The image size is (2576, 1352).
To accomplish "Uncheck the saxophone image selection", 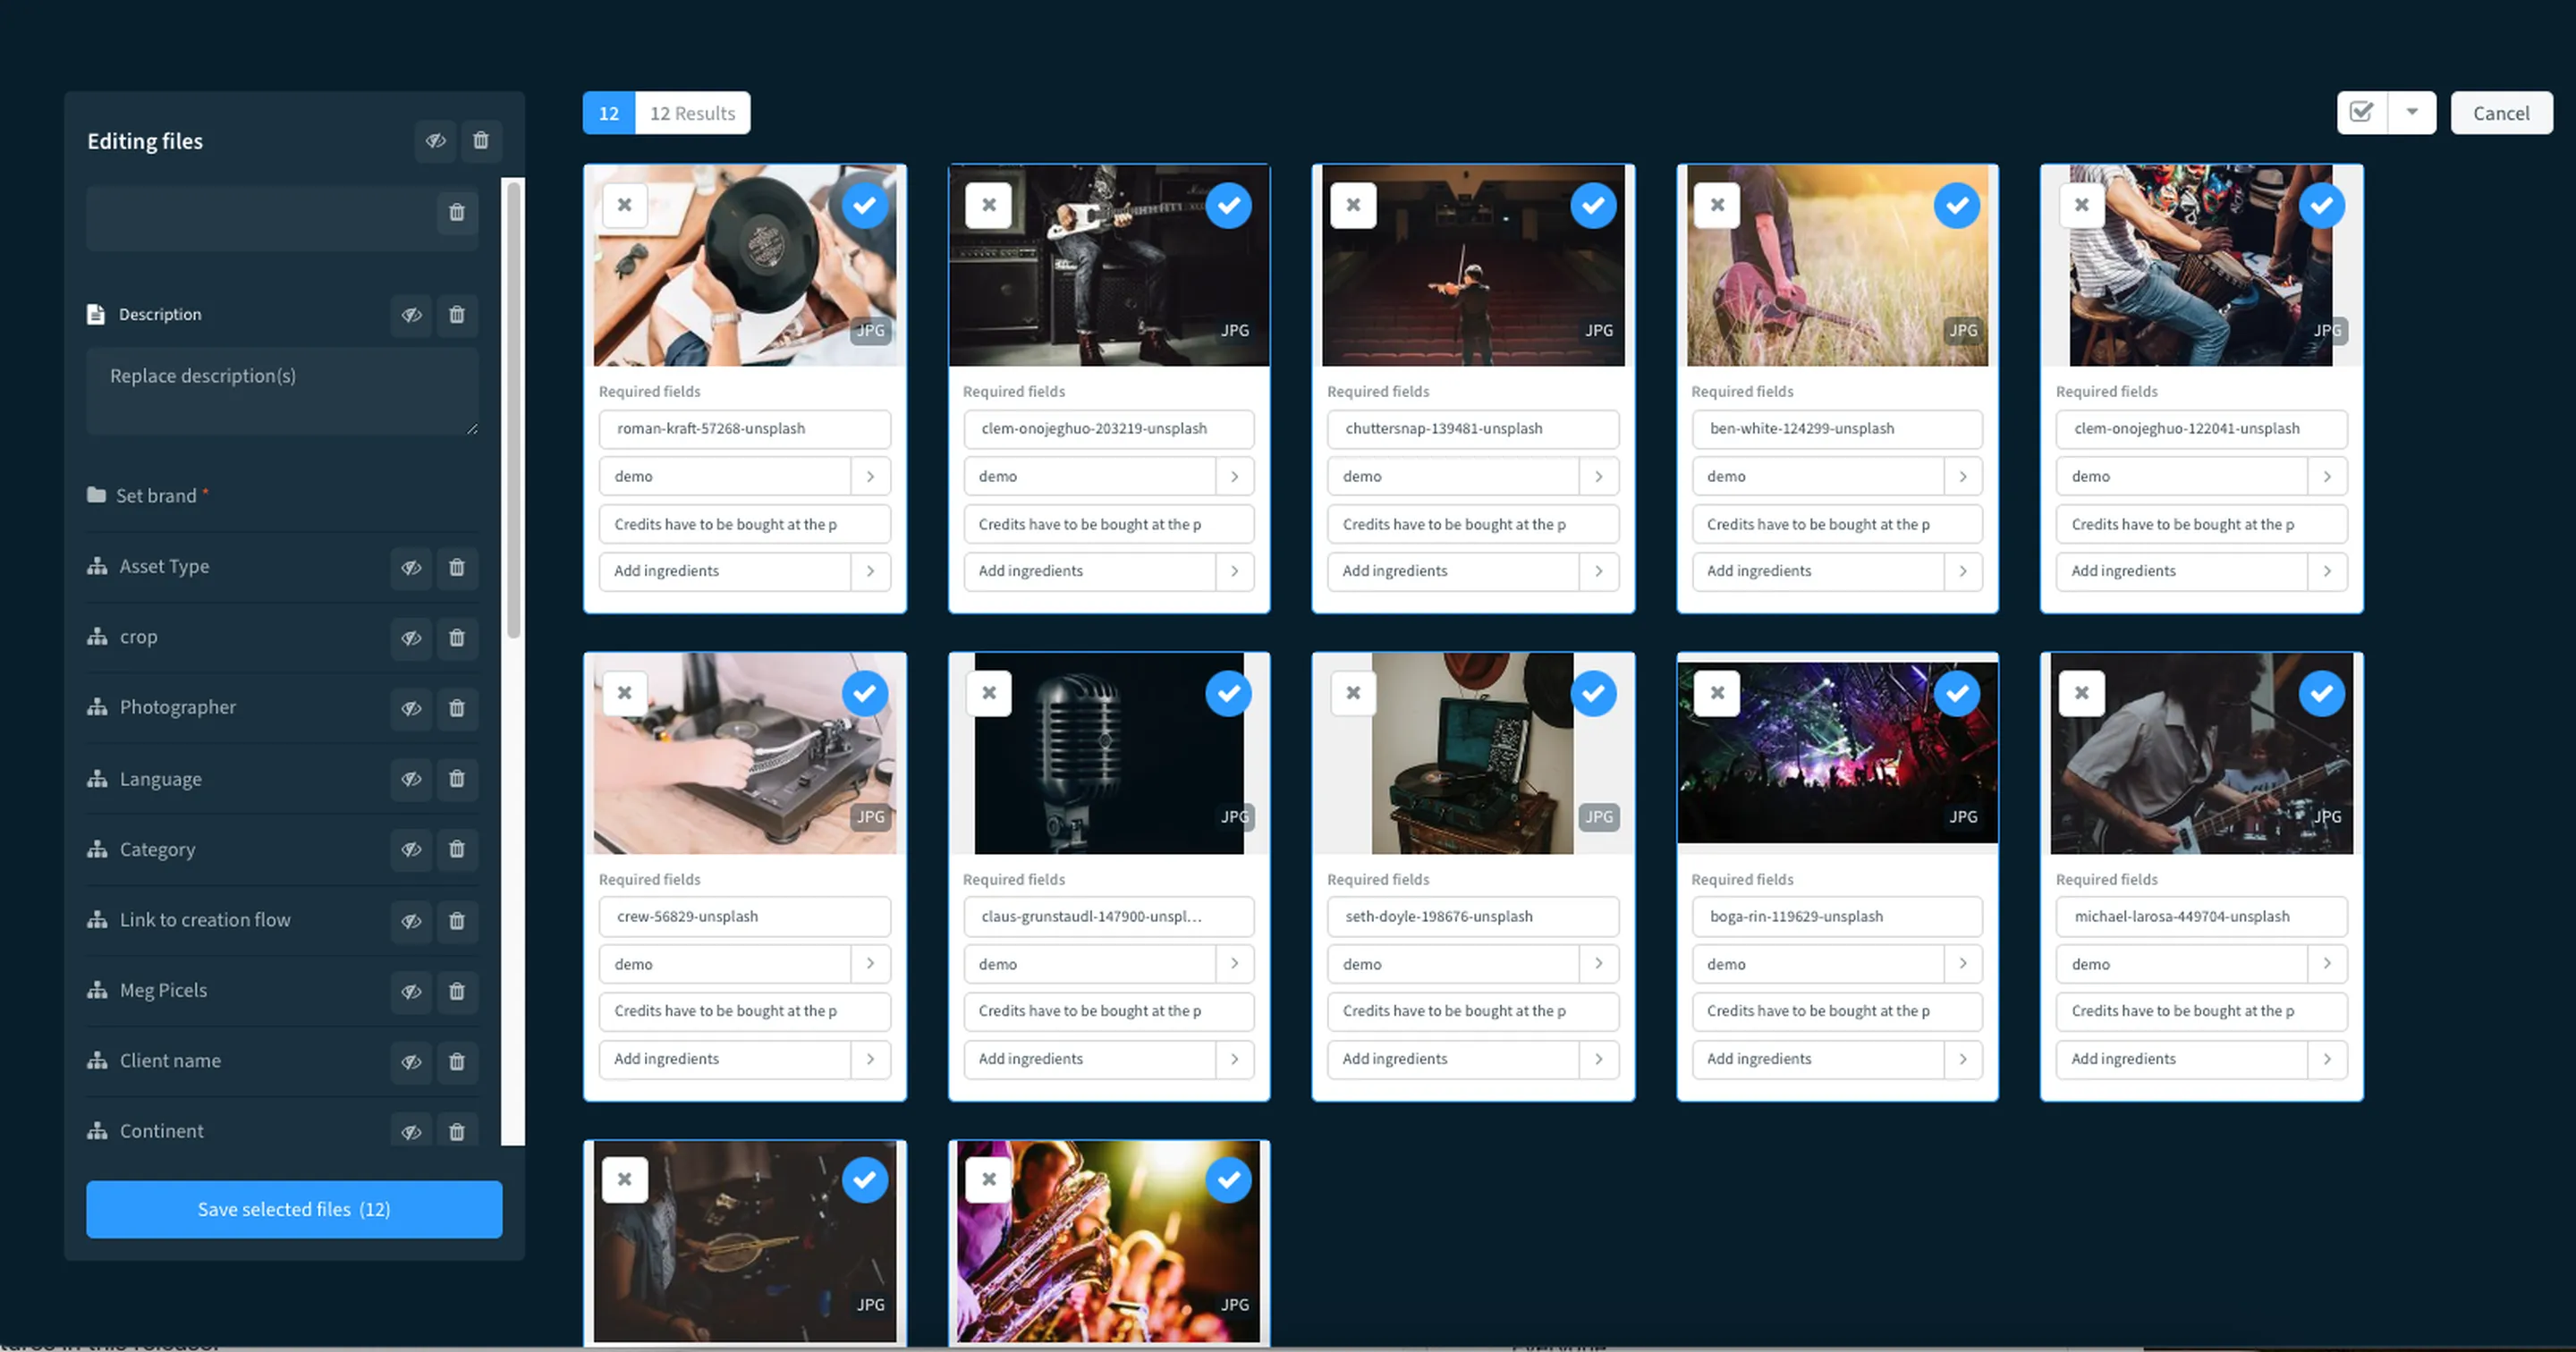I will [x=1229, y=1181].
